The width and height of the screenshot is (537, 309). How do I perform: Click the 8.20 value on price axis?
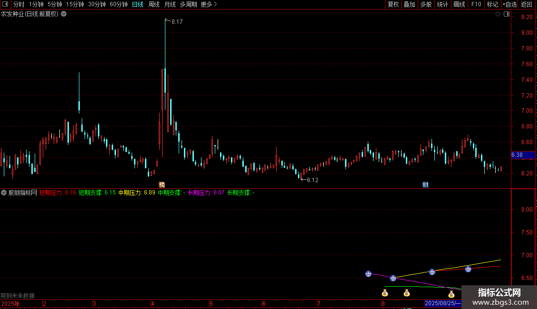tap(527, 17)
